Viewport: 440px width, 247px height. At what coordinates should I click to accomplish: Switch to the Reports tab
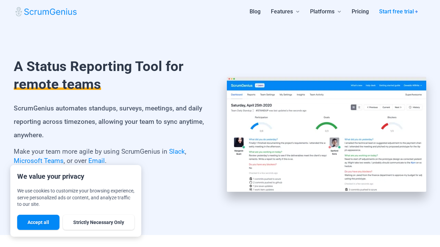coord(251,95)
